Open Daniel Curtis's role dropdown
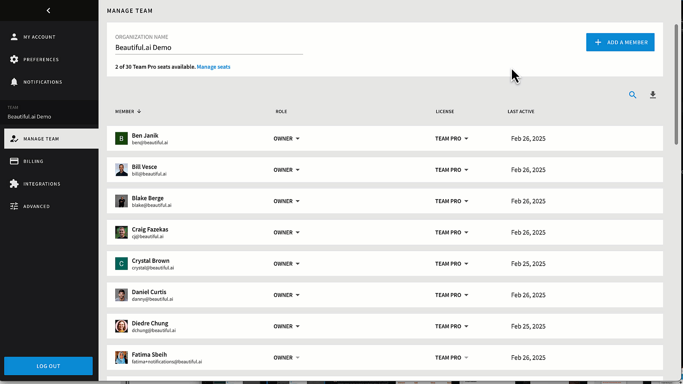The height and width of the screenshot is (384, 683). tap(287, 295)
